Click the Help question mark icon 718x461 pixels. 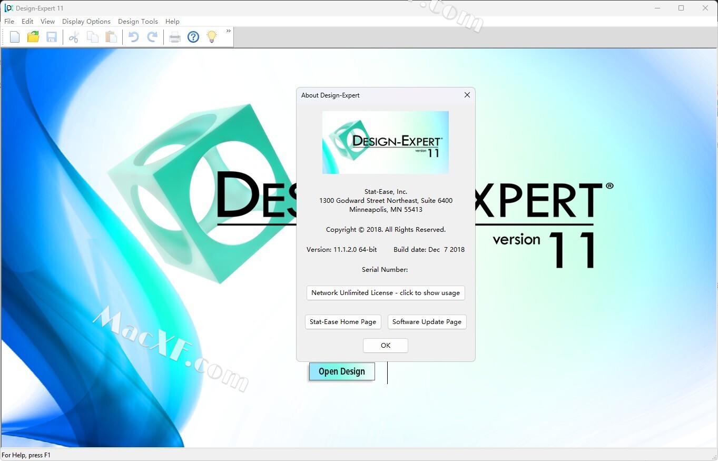(193, 37)
